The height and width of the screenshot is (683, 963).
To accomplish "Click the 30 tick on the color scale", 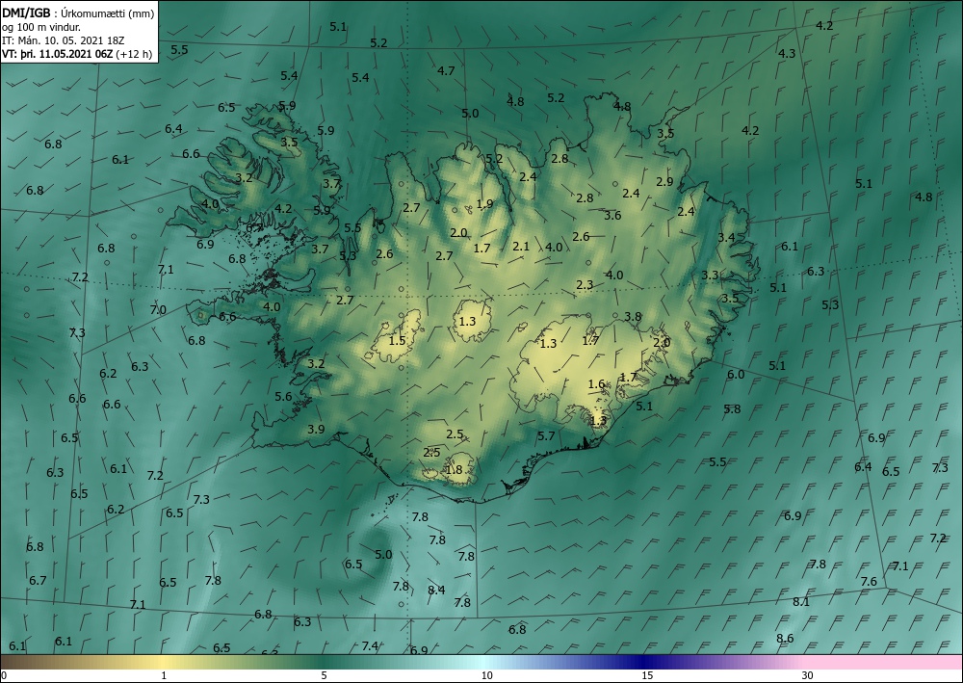I will point(808,676).
